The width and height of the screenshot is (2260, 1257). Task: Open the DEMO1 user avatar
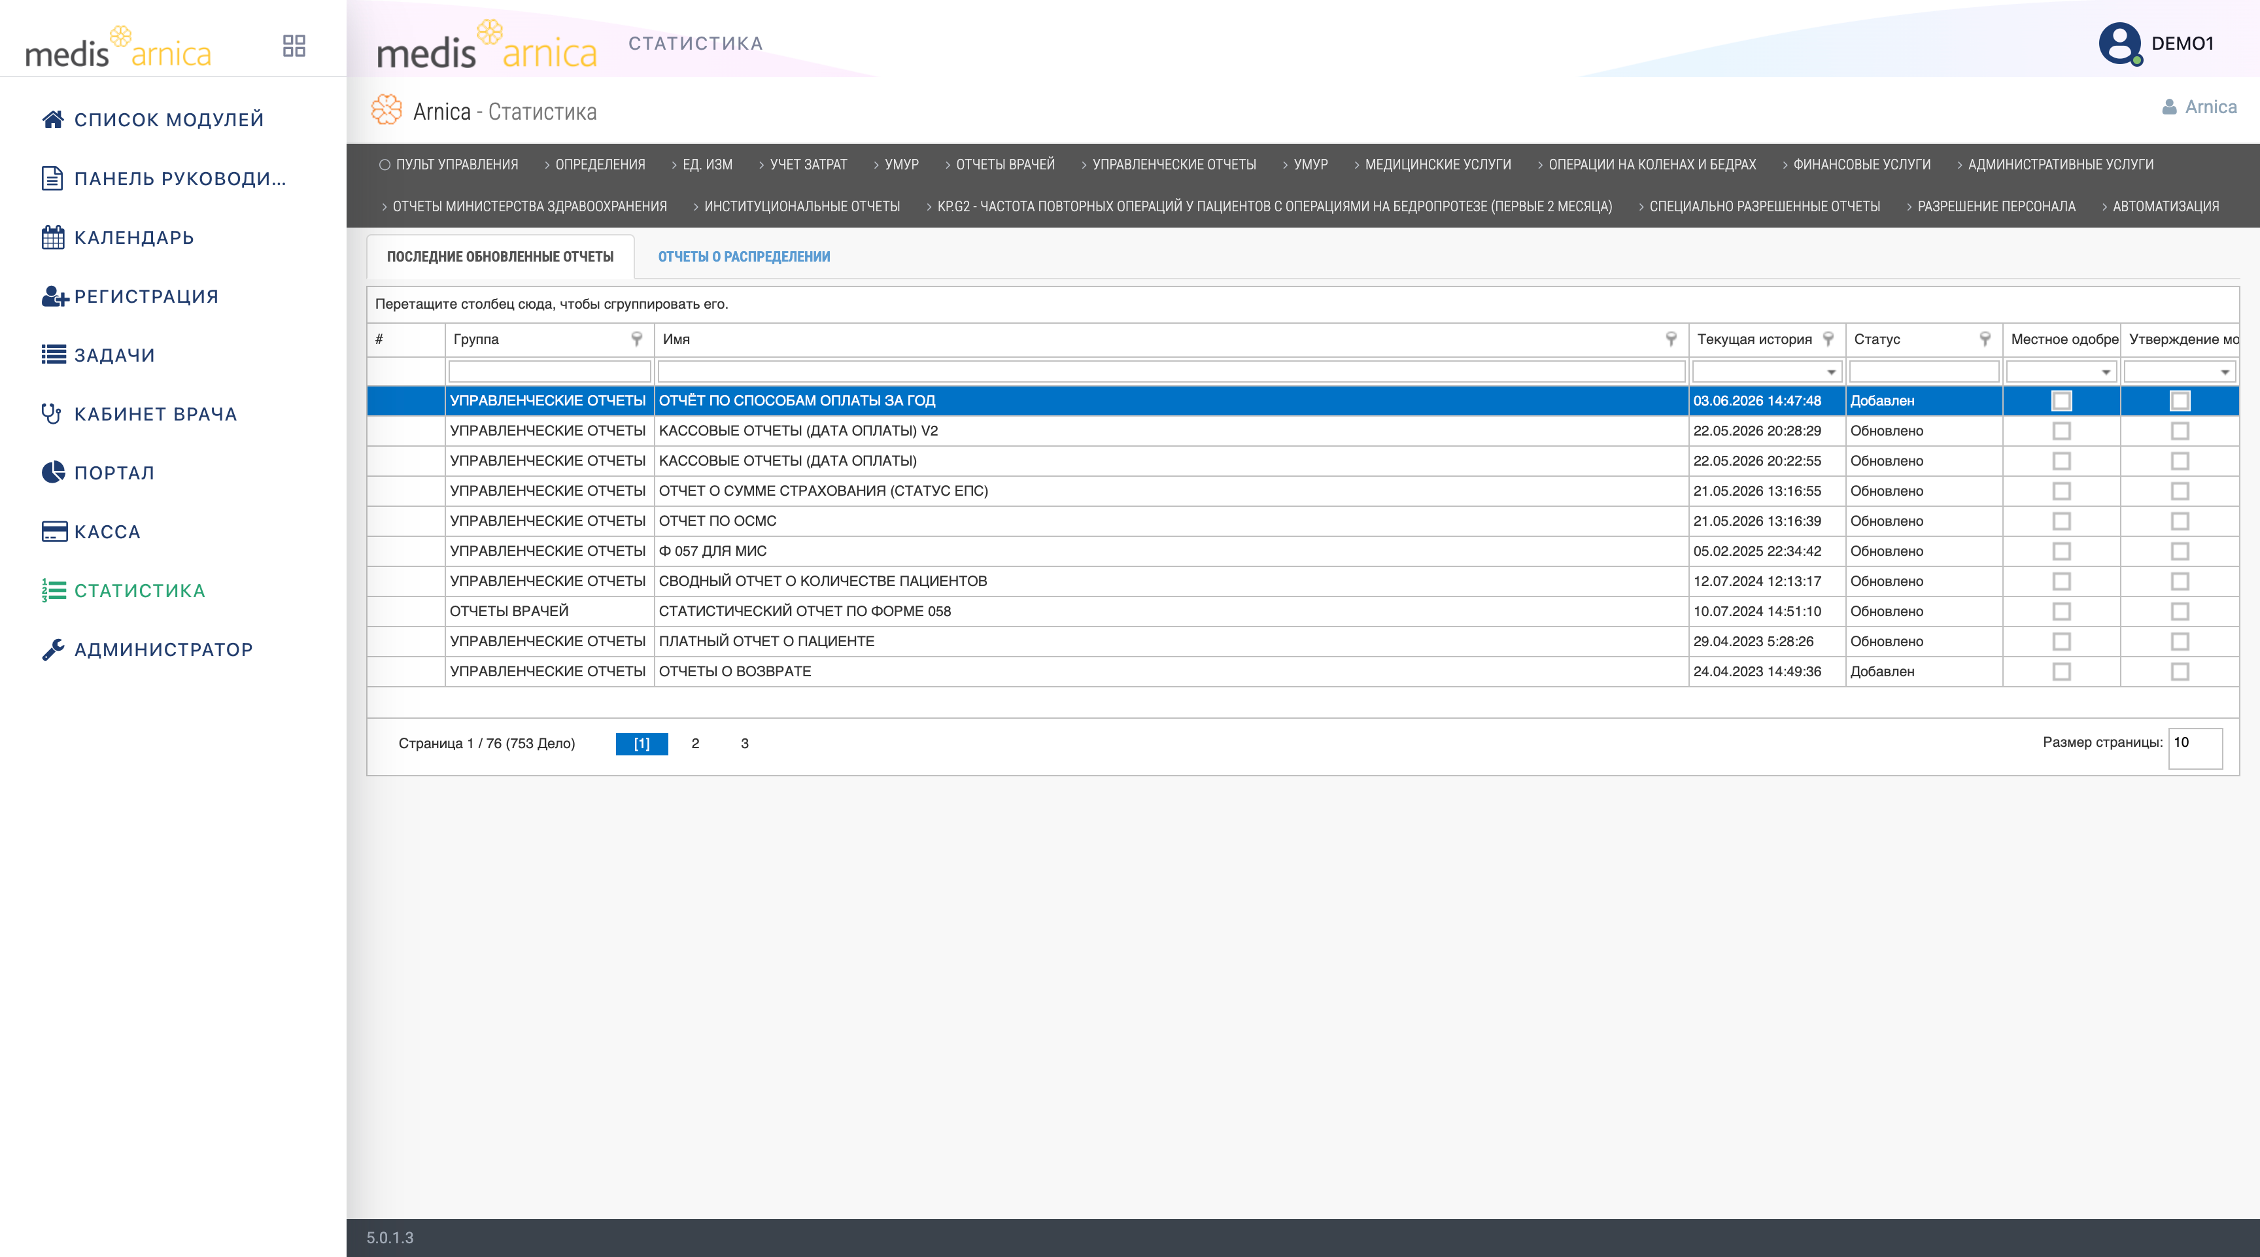2119,43
